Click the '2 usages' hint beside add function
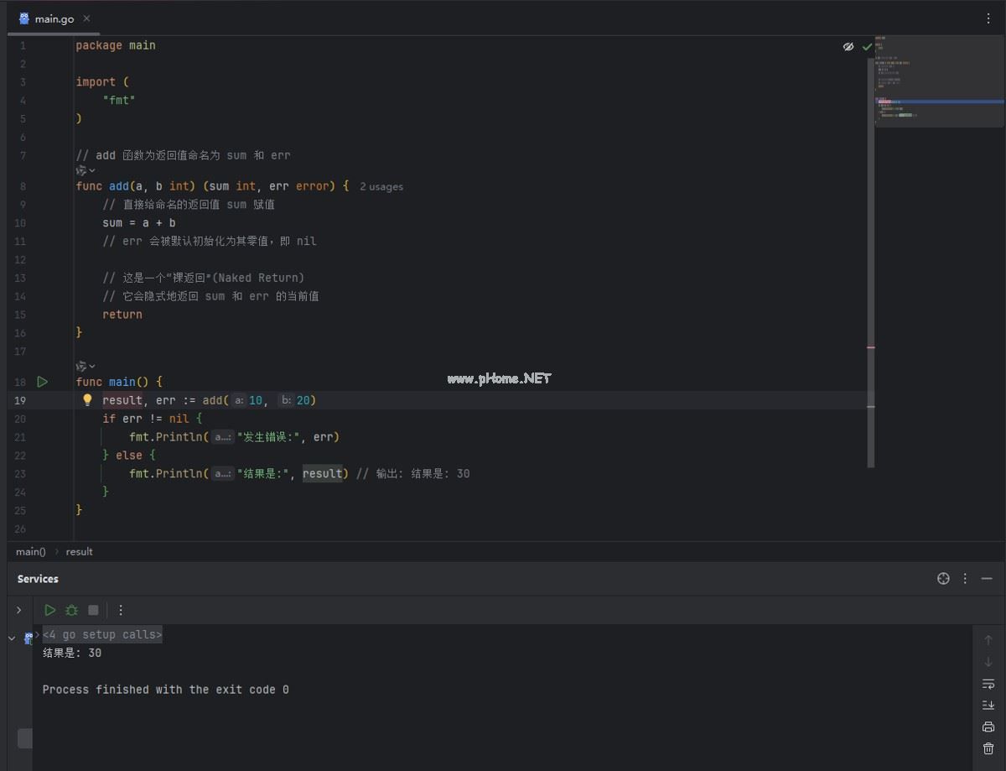 pos(381,187)
